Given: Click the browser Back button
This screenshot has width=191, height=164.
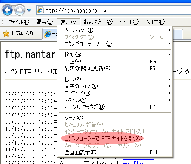Looking at the screenshot, I should point(7,10).
